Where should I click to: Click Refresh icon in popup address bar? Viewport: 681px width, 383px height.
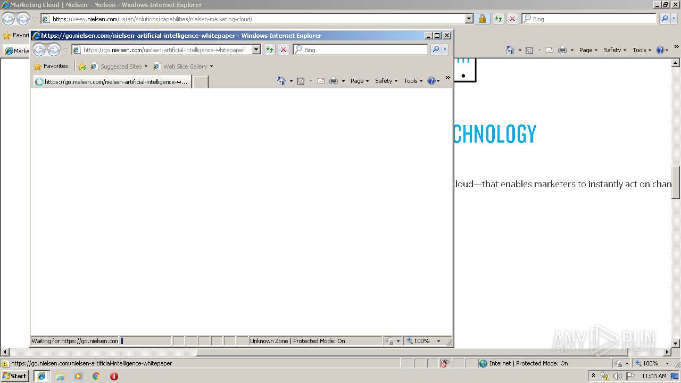tap(270, 49)
